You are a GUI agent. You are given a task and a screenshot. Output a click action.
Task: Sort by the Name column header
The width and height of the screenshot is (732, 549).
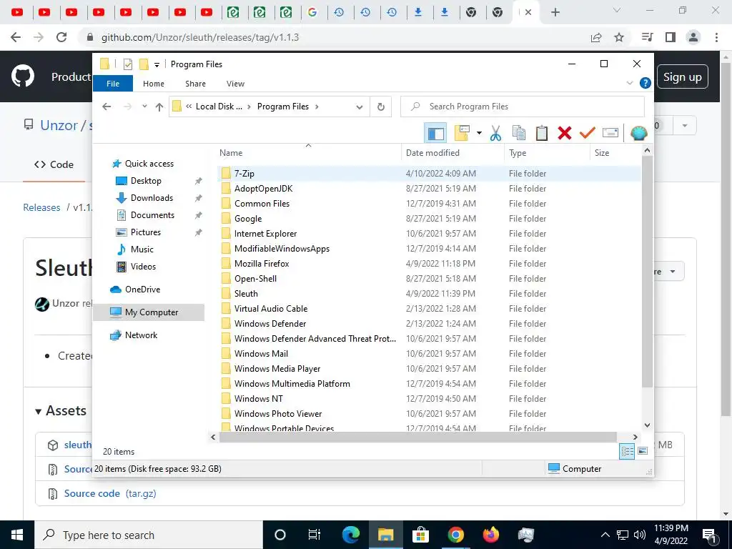(x=309, y=153)
